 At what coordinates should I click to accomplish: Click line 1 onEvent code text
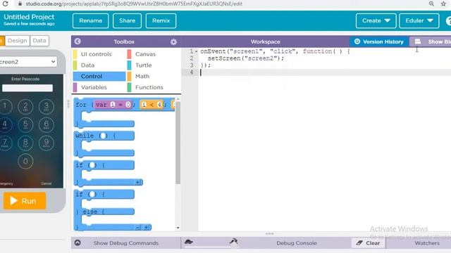click(275, 51)
